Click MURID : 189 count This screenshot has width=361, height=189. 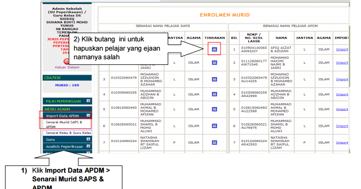click(x=67, y=85)
